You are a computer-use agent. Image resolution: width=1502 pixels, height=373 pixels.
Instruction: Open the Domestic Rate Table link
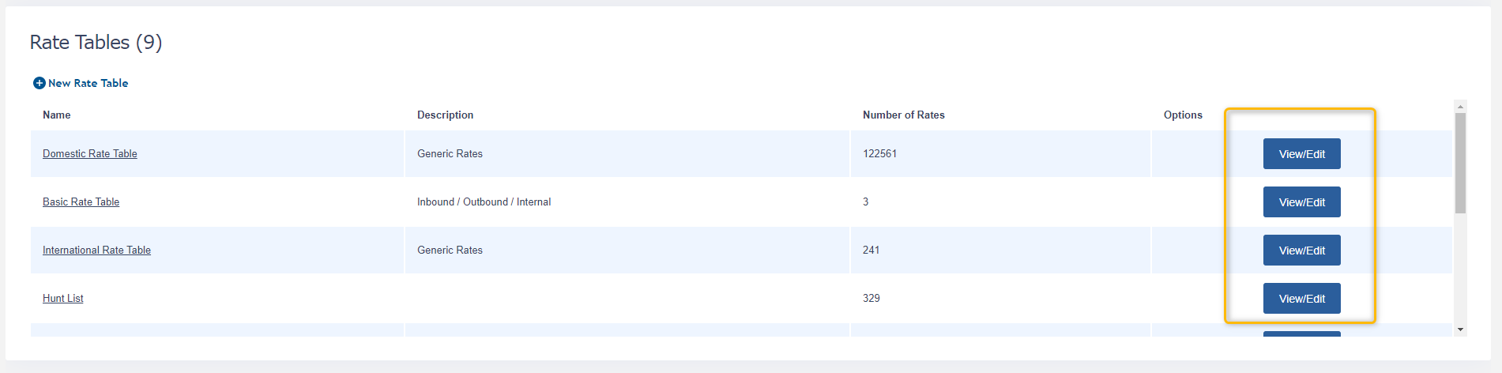click(x=90, y=154)
